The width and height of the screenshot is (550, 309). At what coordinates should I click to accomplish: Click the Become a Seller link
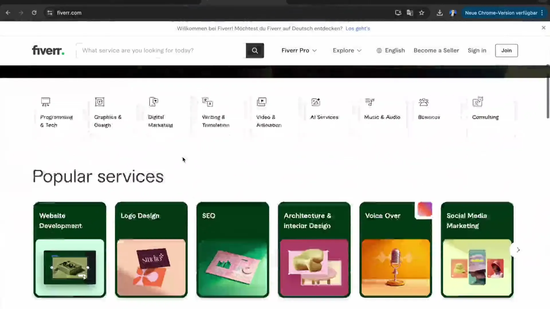436,51
